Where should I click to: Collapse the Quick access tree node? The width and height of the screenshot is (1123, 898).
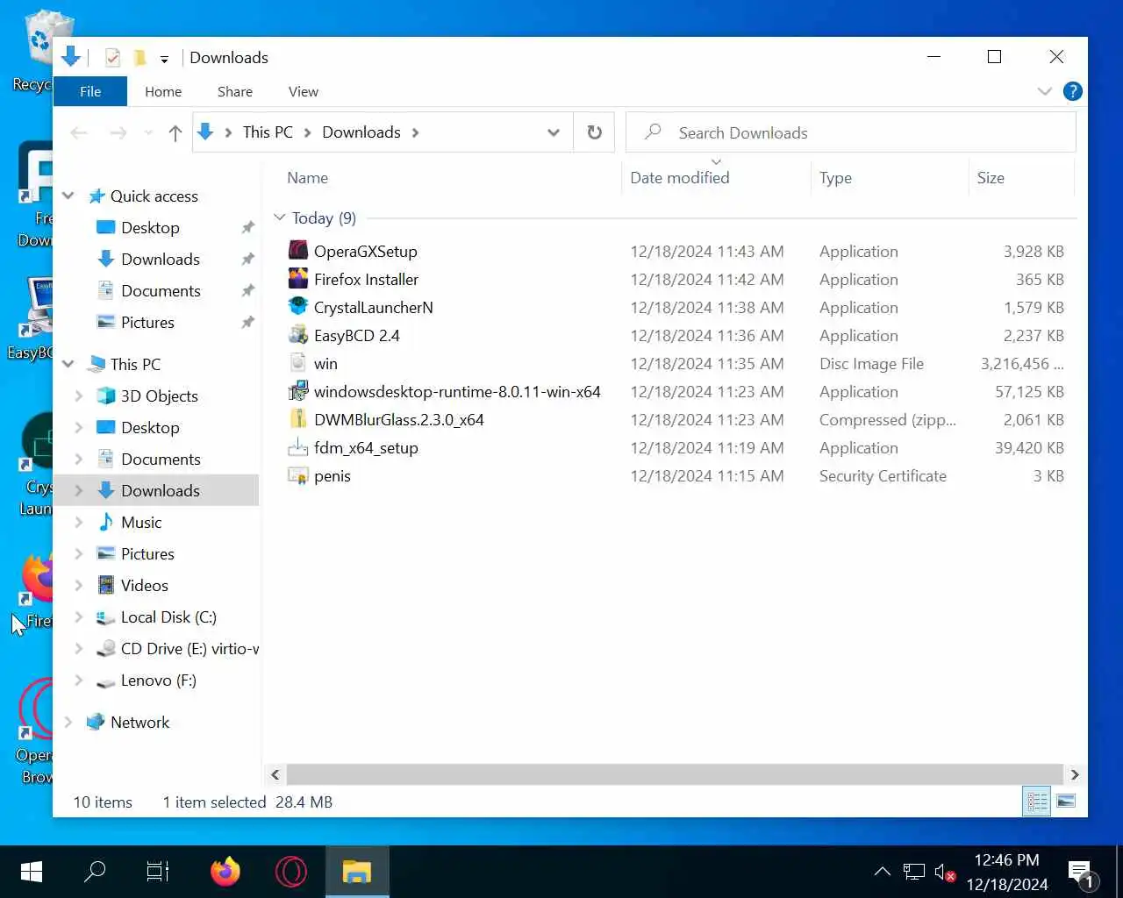click(x=68, y=196)
